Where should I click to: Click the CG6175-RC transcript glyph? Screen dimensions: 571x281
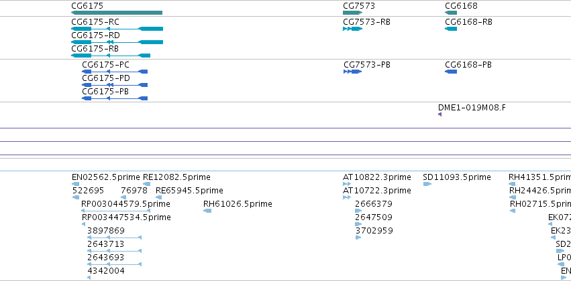[x=117, y=29]
